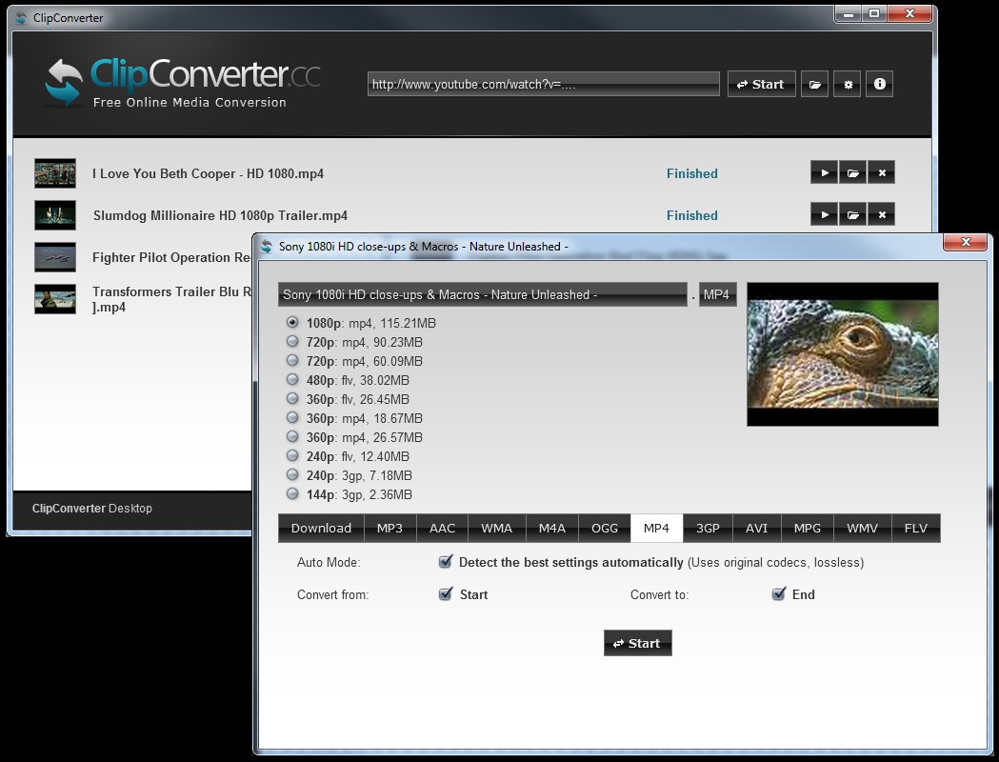
Task: Uncheck the Convert from Start checkbox
Action: click(445, 594)
